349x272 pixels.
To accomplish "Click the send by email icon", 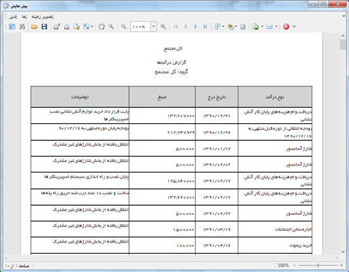I will 269,27.
